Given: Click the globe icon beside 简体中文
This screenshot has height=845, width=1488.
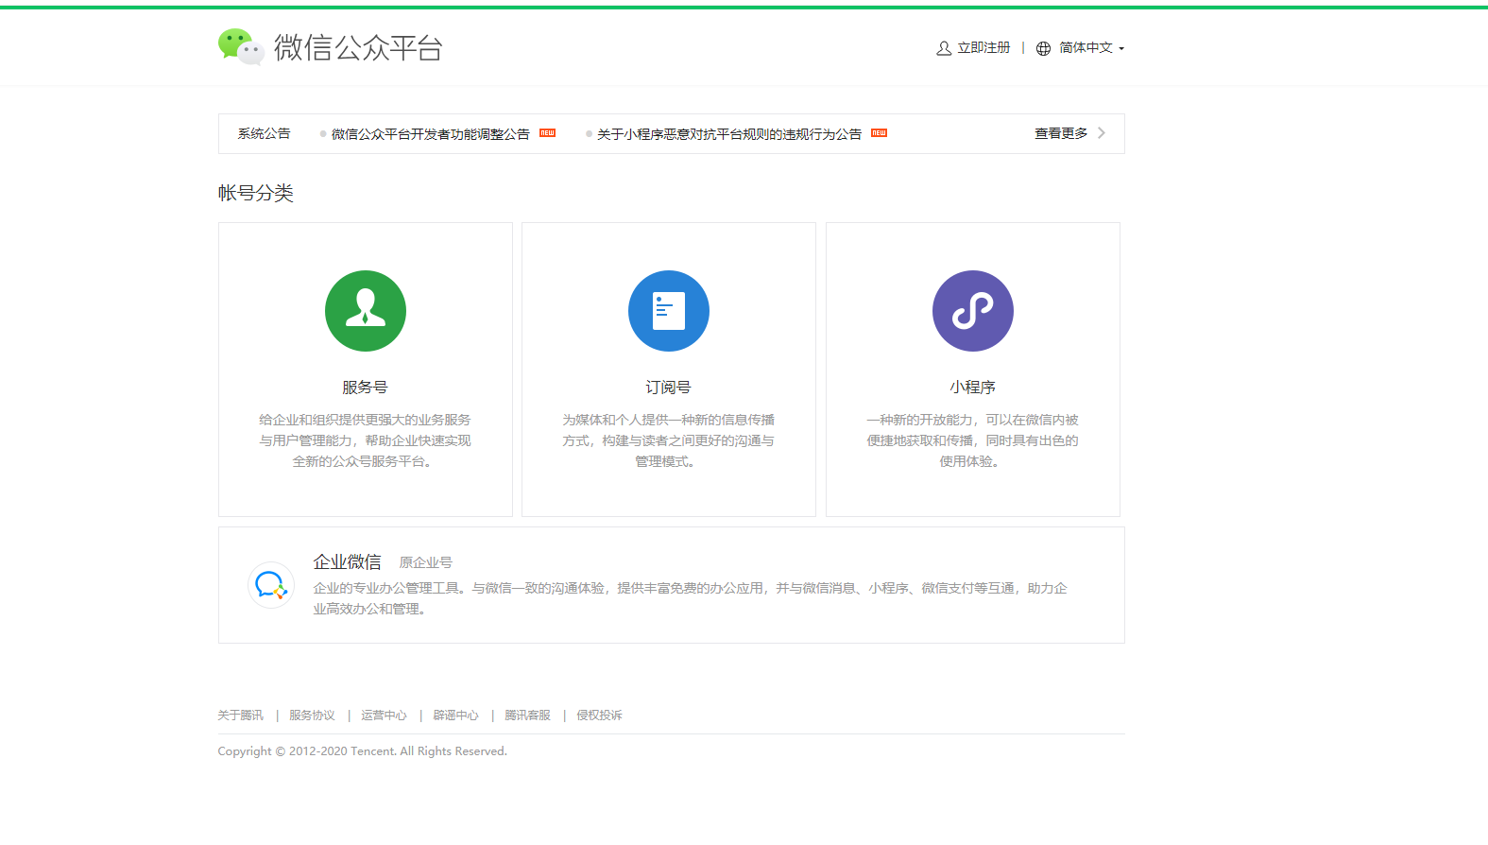Looking at the screenshot, I should tap(1043, 48).
